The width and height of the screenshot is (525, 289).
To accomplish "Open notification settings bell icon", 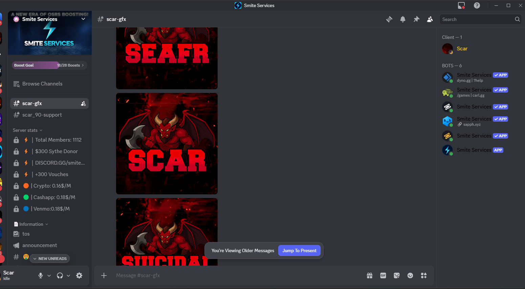I will pyautogui.click(x=403, y=19).
